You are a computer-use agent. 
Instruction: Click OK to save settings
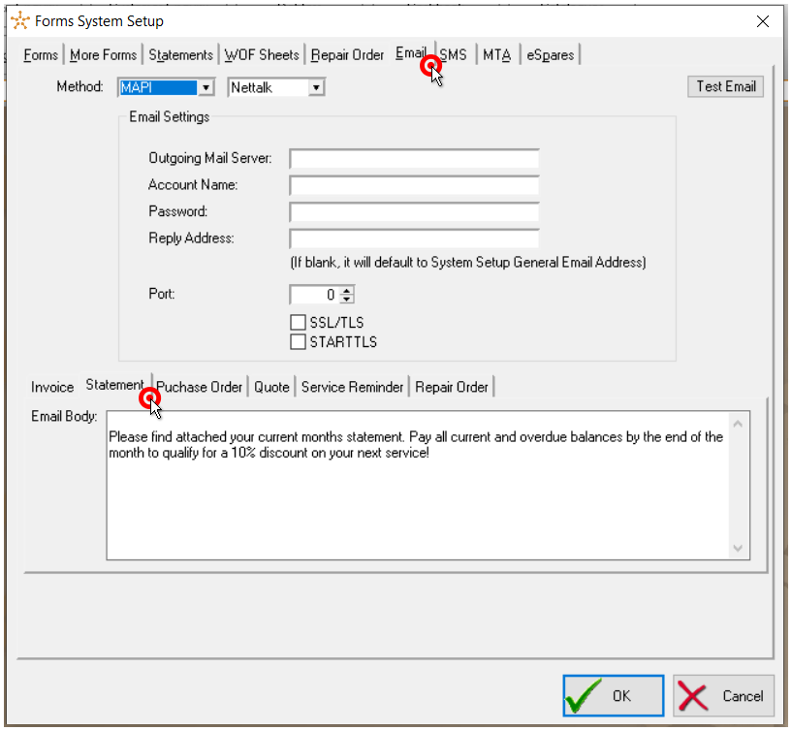(613, 695)
